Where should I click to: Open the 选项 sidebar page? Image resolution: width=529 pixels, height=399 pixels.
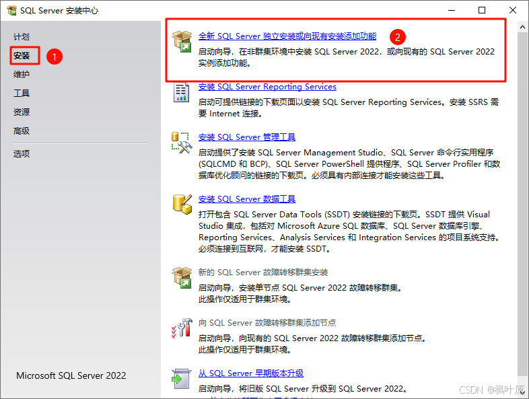pyautogui.click(x=22, y=154)
